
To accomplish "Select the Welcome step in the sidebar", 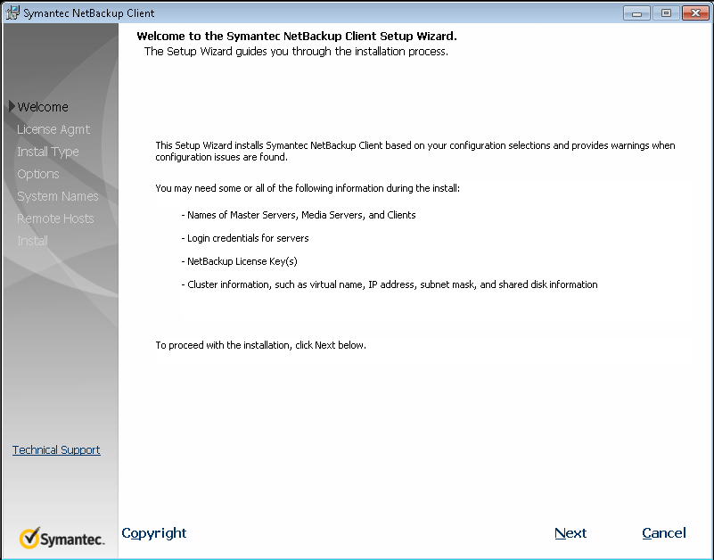I will click(42, 107).
